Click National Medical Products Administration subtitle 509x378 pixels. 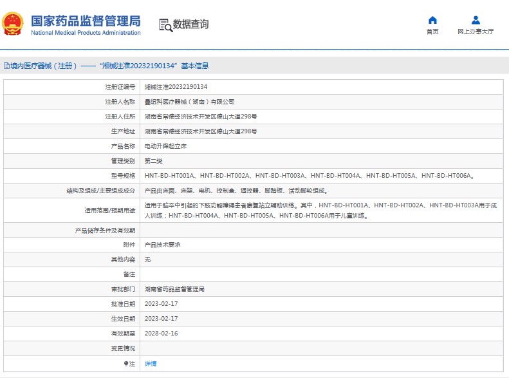(86, 33)
